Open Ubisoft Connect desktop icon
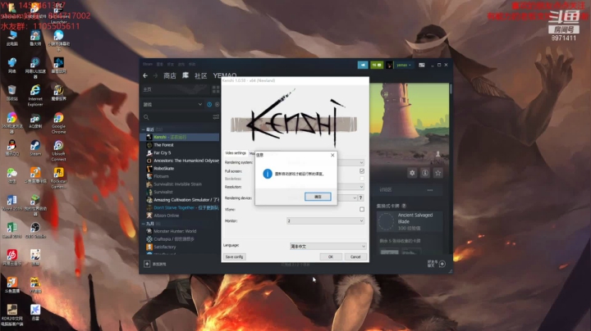The image size is (591, 331). point(58,151)
